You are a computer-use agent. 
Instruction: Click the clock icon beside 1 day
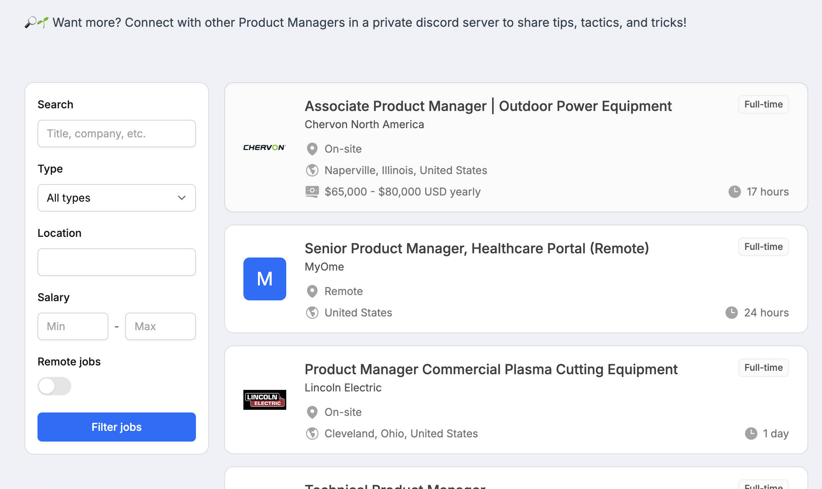tap(750, 433)
